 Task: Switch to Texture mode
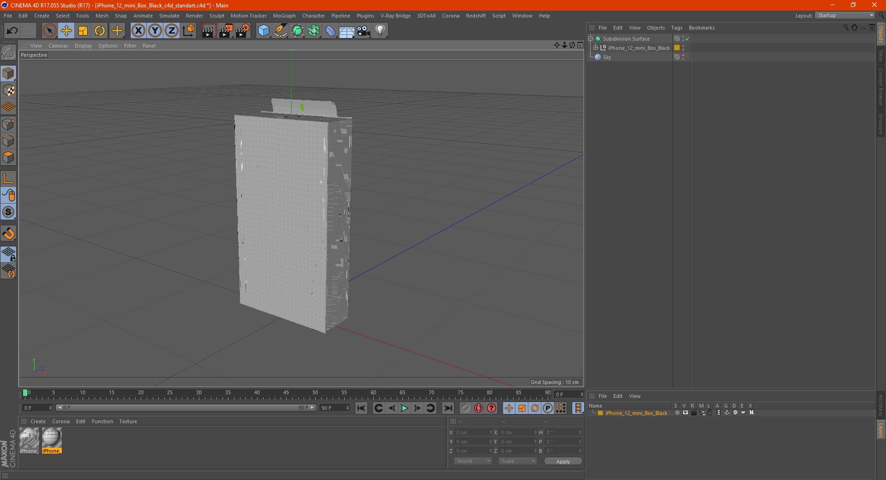[8, 90]
